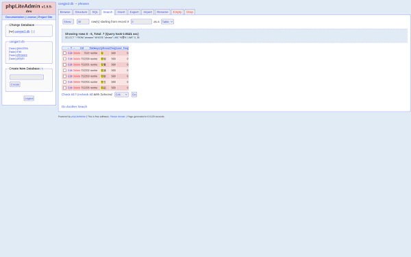
Task: Open the Project Site link
Action: click(45, 17)
